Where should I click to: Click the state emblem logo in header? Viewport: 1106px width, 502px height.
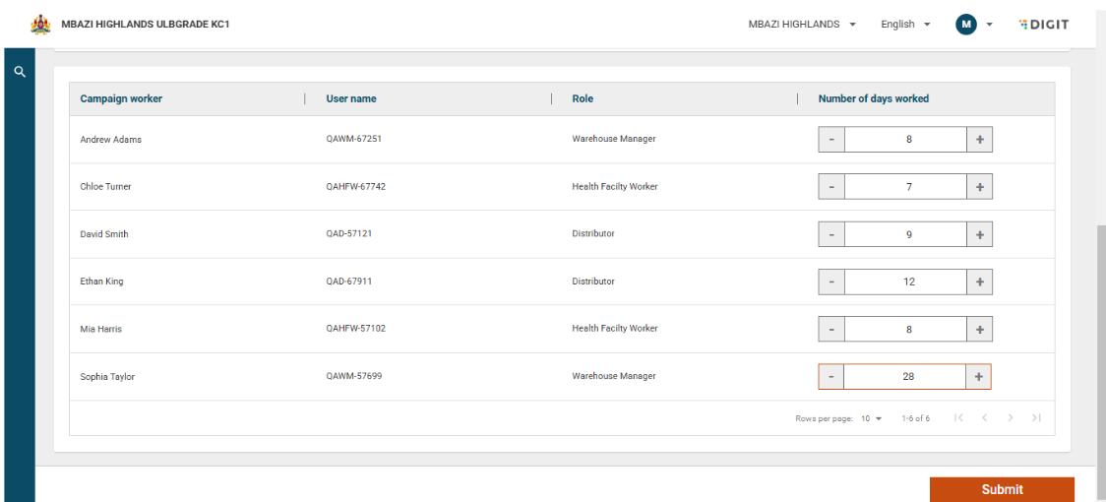[41, 24]
